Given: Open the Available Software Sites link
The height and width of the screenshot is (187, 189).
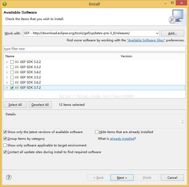Looking at the screenshot, I should (146, 40).
